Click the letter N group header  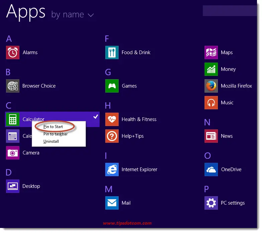[x=207, y=122]
